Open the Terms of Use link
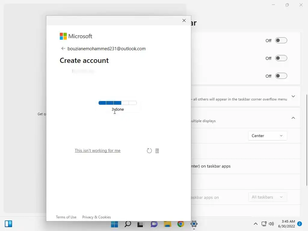308x231 pixels. pos(66,217)
